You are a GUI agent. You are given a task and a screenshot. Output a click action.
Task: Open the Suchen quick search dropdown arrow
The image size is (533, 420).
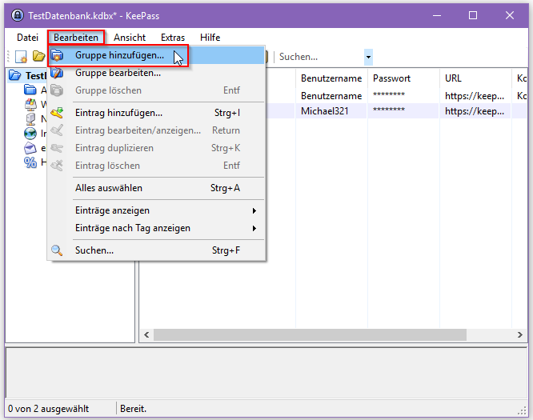368,57
